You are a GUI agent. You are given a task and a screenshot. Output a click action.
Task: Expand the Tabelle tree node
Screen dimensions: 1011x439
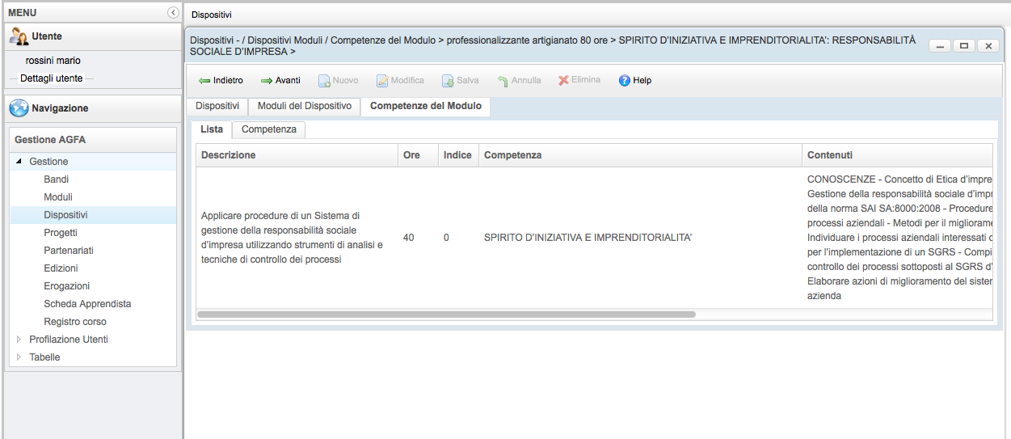tap(19, 357)
